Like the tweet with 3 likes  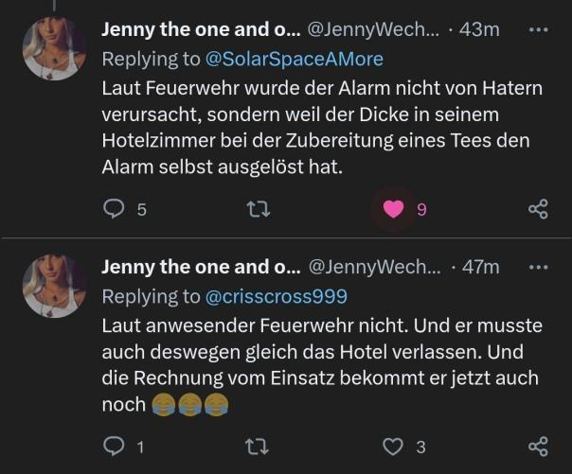392,448
